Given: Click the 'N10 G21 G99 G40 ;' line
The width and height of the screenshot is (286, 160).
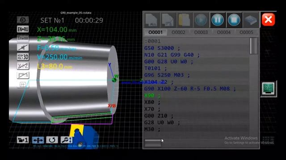Looking at the screenshot, I should point(172,55).
